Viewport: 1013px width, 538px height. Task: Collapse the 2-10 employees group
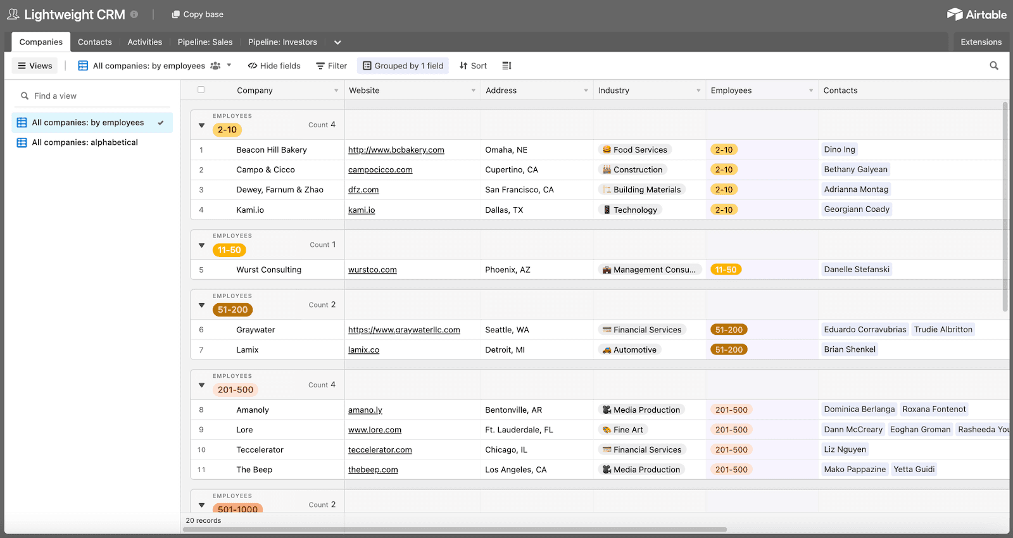coord(202,125)
